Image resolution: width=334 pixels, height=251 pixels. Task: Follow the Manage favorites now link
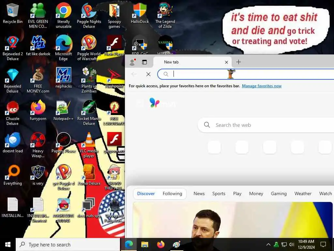point(262,86)
